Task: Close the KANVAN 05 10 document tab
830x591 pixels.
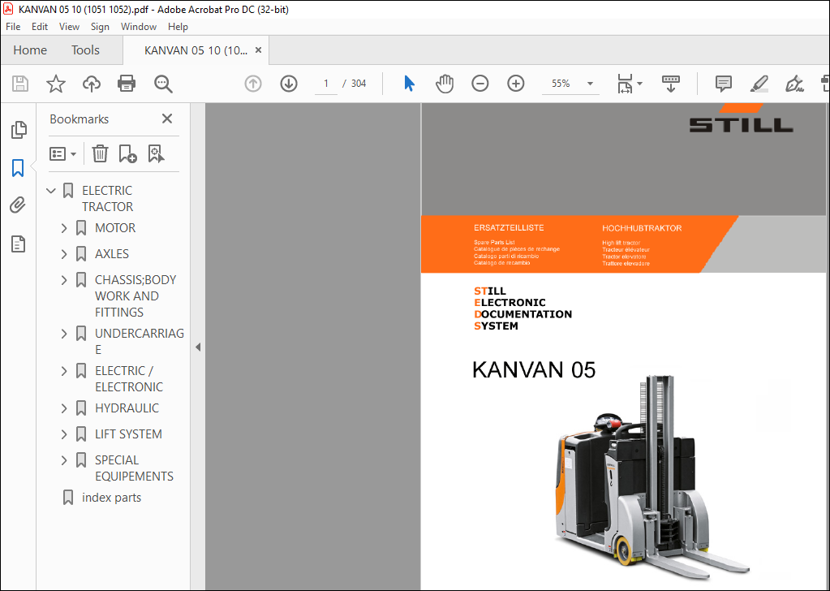Action: click(258, 50)
